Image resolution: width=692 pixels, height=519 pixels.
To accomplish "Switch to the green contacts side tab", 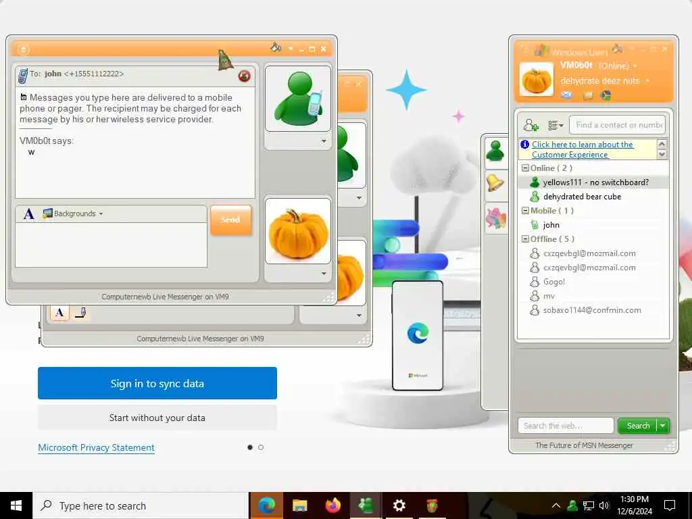I will [495, 151].
